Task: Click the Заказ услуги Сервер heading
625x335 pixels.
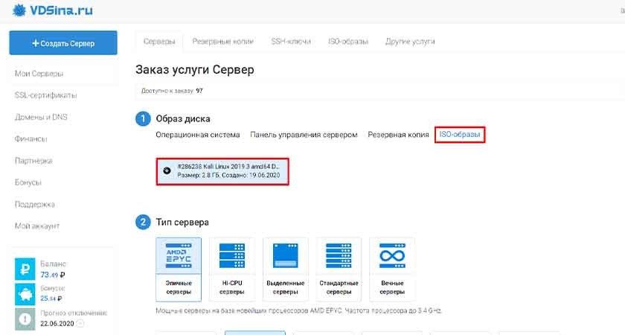Action: pyautogui.click(x=195, y=69)
